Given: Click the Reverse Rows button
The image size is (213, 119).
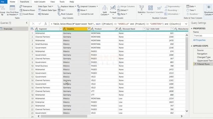Looking at the screenshot, I should pyautogui.click(x=27, y=10).
